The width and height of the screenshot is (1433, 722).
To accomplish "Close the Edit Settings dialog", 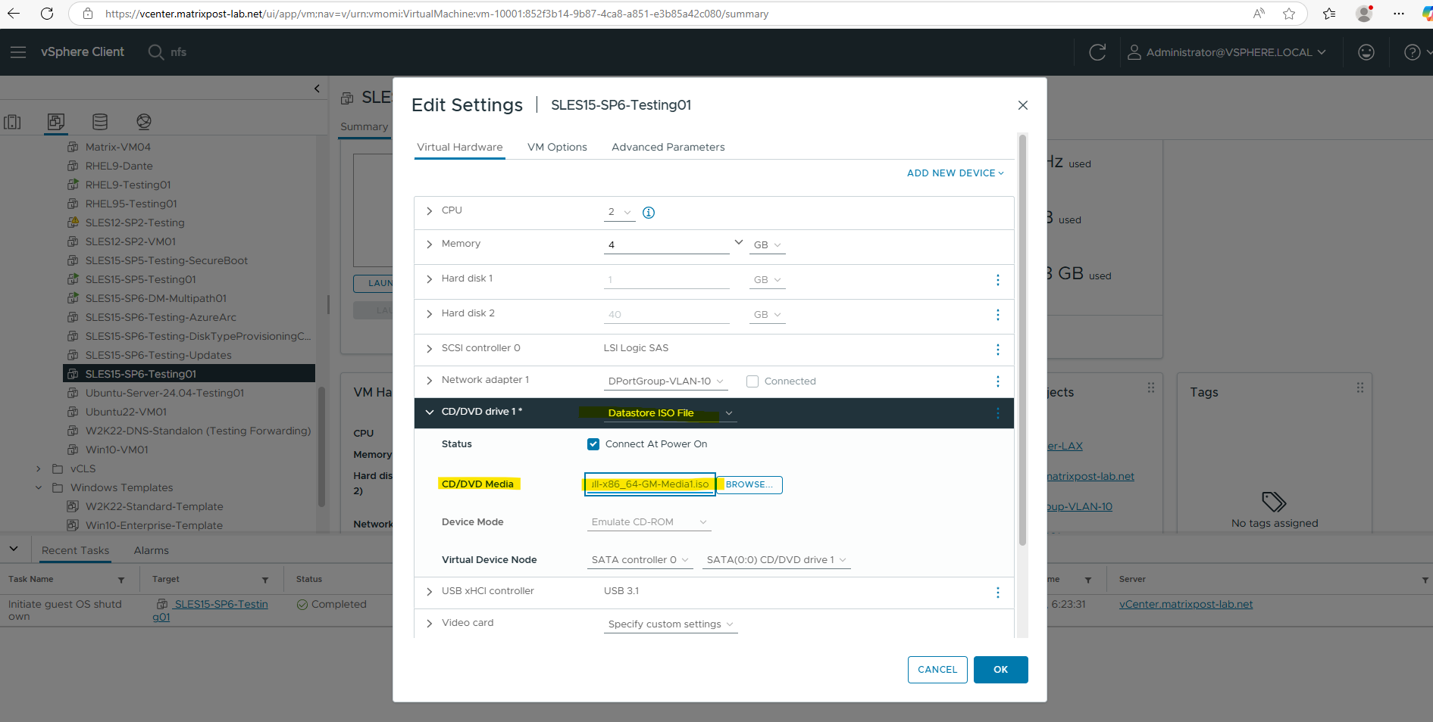I will click(1023, 105).
